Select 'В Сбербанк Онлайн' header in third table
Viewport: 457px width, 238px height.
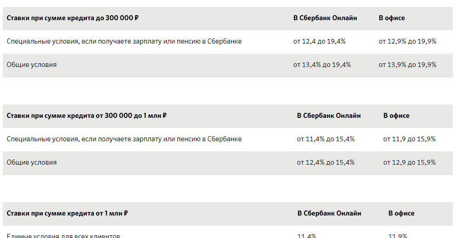pyautogui.click(x=329, y=214)
